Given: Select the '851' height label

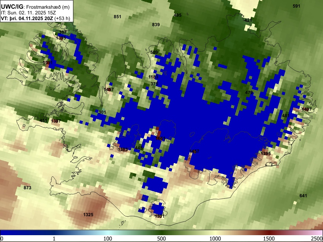Looking at the screenshot, I should click(x=117, y=17).
